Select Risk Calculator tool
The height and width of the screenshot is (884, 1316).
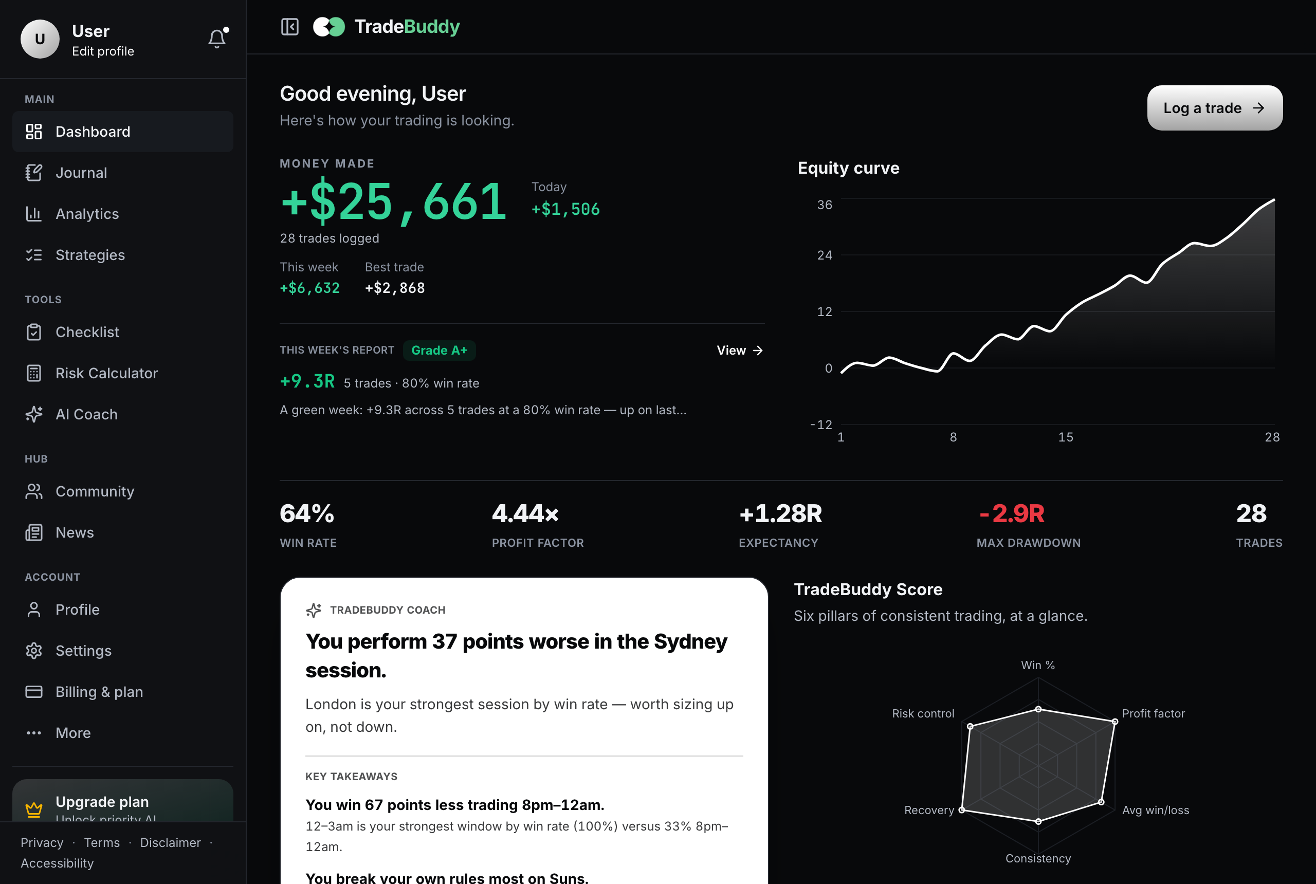[123, 373]
